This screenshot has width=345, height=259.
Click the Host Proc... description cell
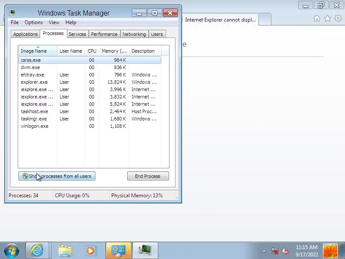click(x=144, y=111)
